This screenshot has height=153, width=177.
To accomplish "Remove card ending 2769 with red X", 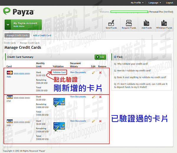I will click(x=100, y=97).
